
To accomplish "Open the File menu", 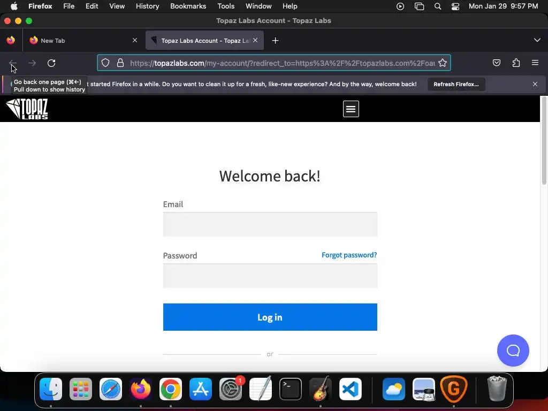I will pos(69,6).
